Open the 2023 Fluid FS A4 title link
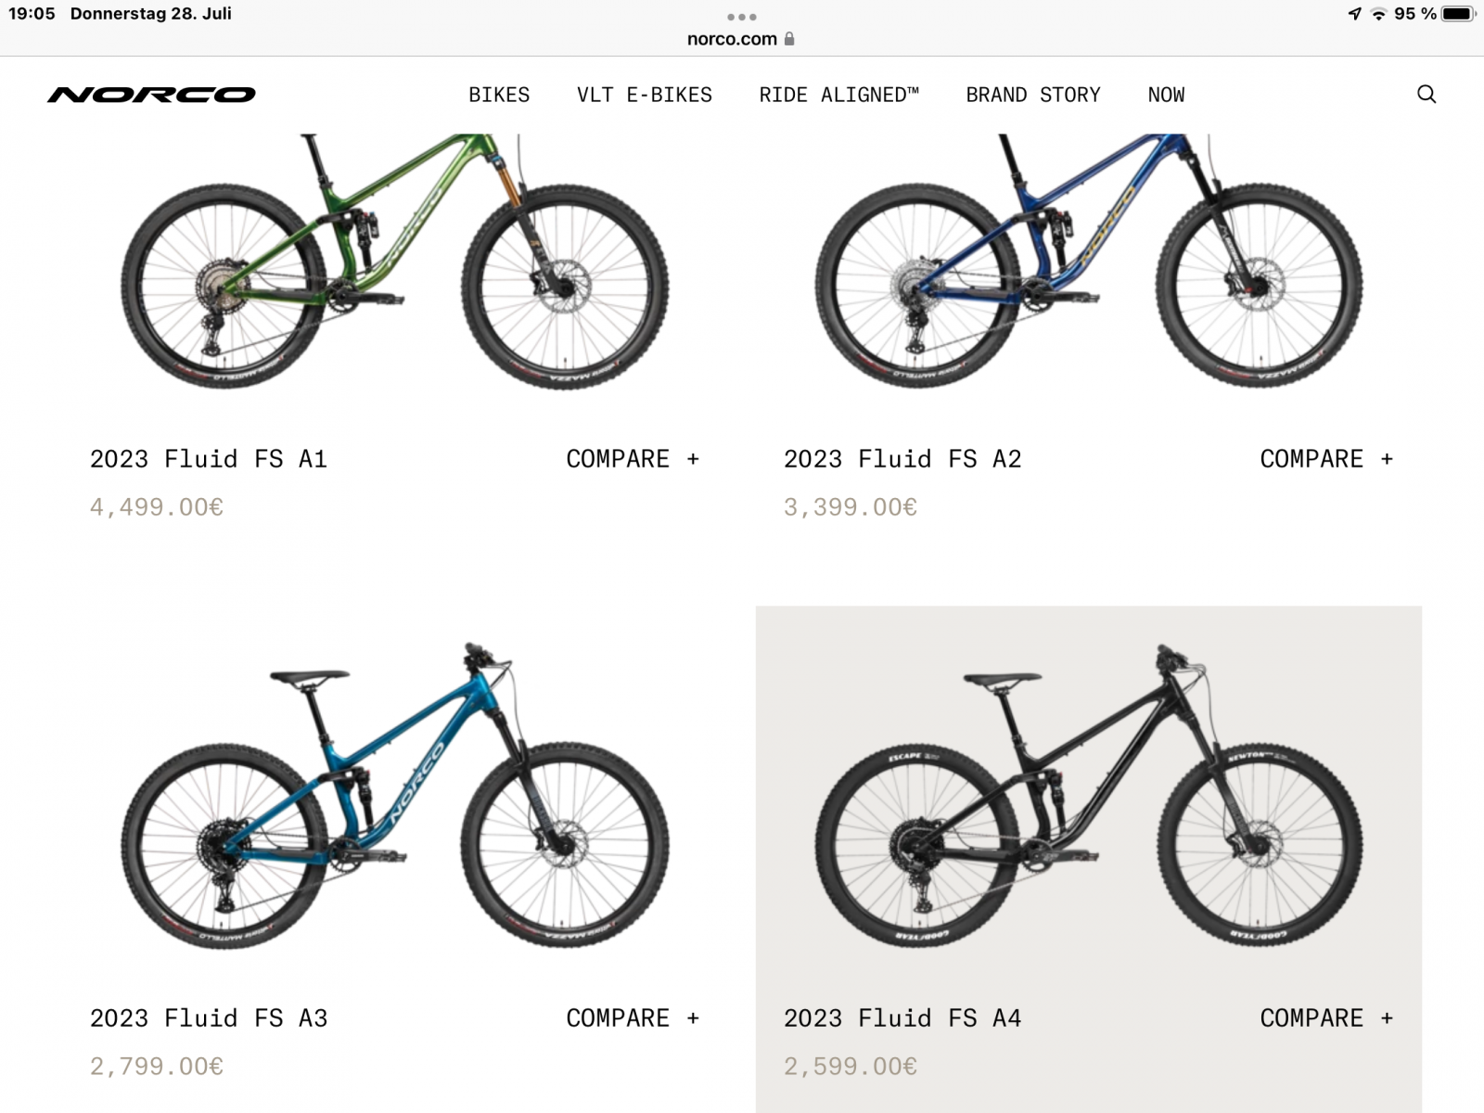Screen dimensions: 1484x1113 (902, 1018)
